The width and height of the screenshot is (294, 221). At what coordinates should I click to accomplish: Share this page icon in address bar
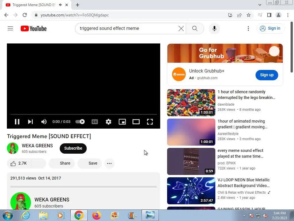click(x=239, y=15)
